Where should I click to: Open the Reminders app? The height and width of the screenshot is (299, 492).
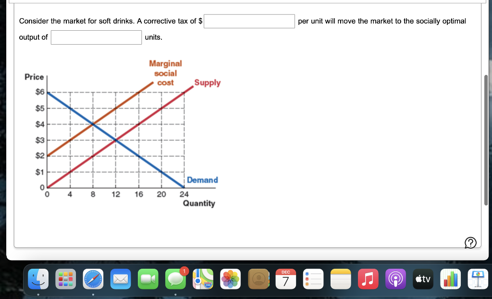(x=313, y=279)
